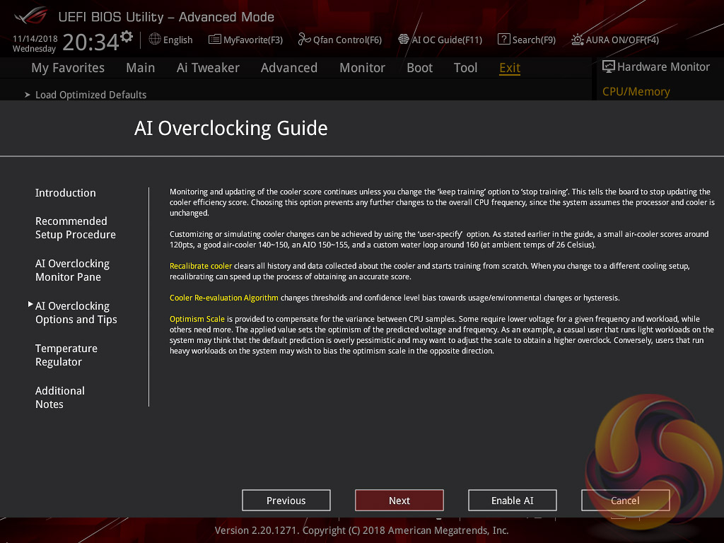
Task: Open Qfan Control(F6)
Action: point(347,40)
